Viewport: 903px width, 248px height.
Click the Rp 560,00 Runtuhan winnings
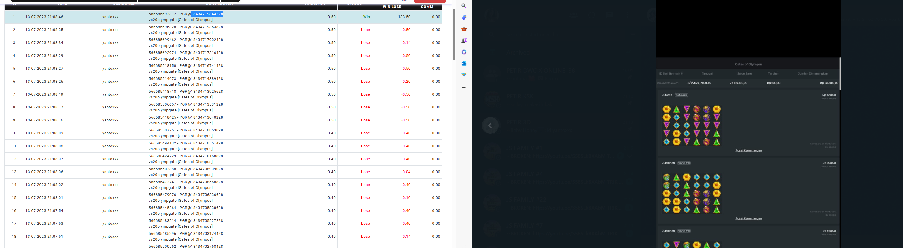(x=829, y=231)
